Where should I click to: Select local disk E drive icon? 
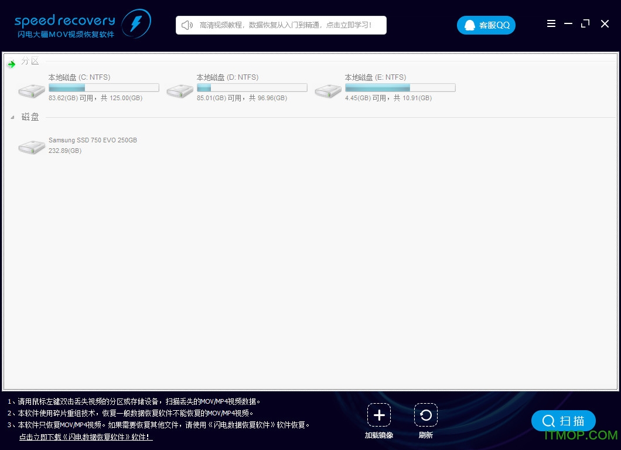pyautogui.click(x=328, y=91)
